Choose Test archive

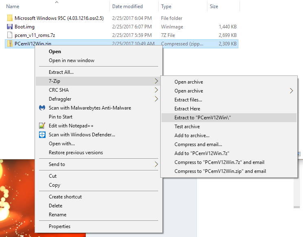[x=229, y=127]
